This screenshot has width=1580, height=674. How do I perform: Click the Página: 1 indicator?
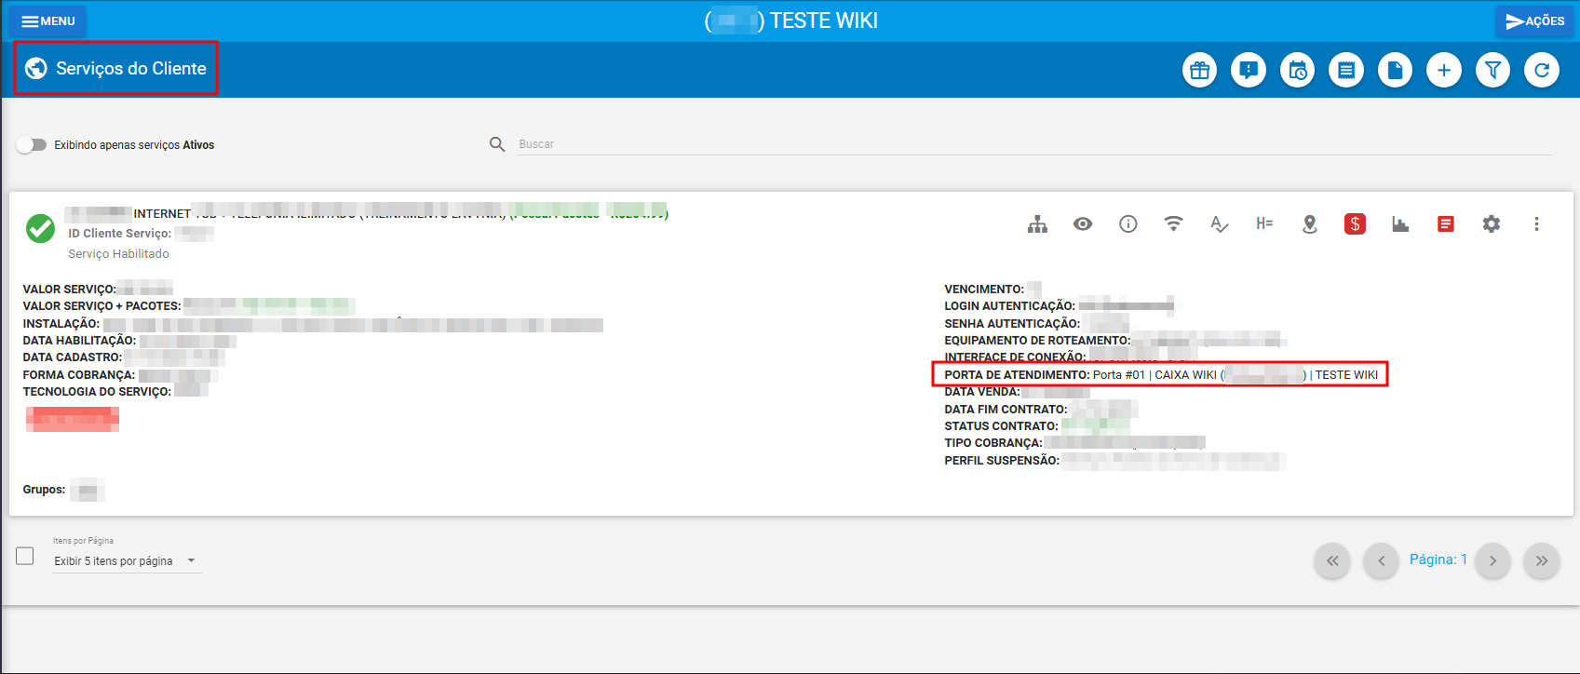pos(1438,559)
